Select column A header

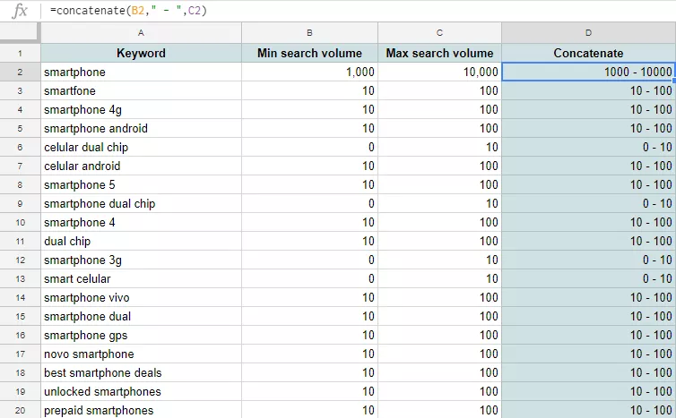[x=141, y=33]
